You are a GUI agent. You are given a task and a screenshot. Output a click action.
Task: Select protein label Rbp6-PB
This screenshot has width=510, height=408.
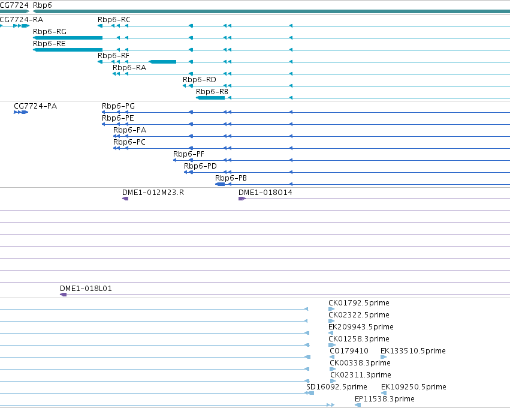tap(231, 178)
